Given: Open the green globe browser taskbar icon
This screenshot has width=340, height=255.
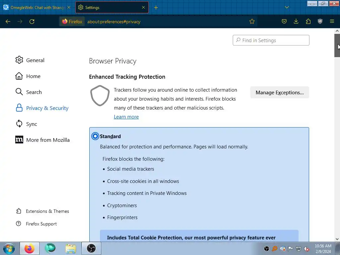Looking at the screenshot, I should 50,248.
